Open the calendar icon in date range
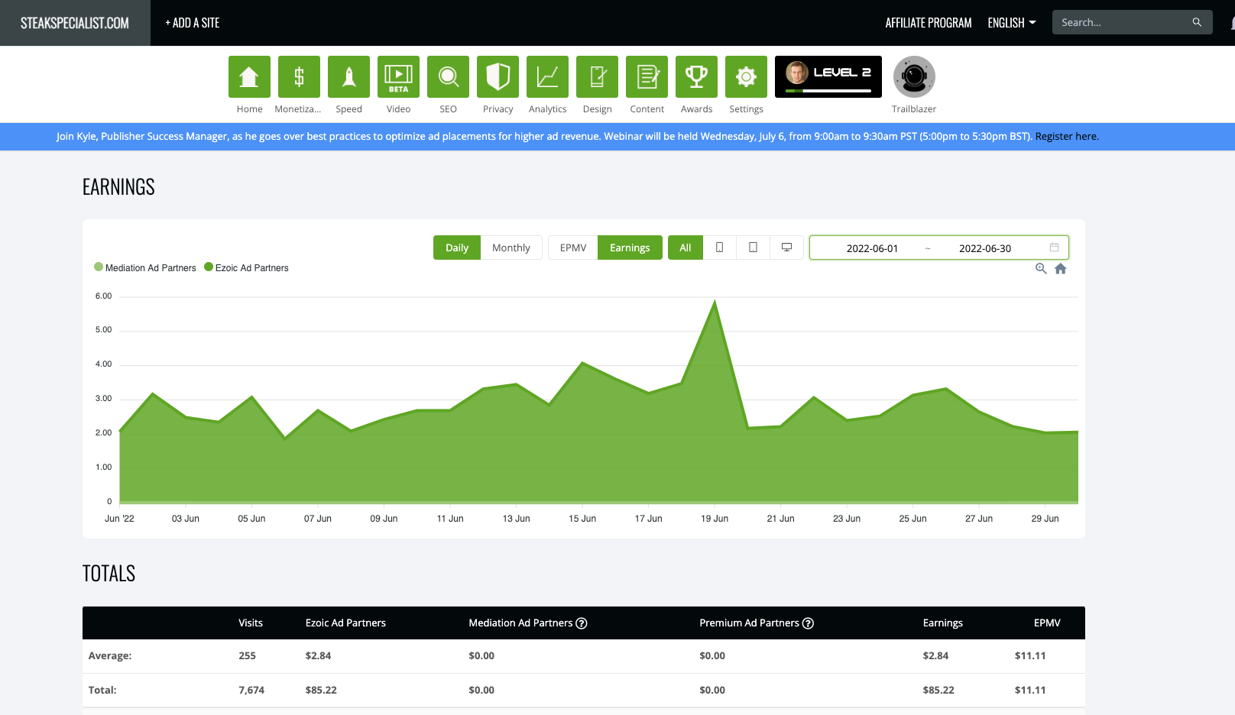Viewport: 1235px width, 715px height. tap(1054, 247)
